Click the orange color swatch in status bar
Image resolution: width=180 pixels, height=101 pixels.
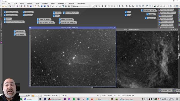33,96
